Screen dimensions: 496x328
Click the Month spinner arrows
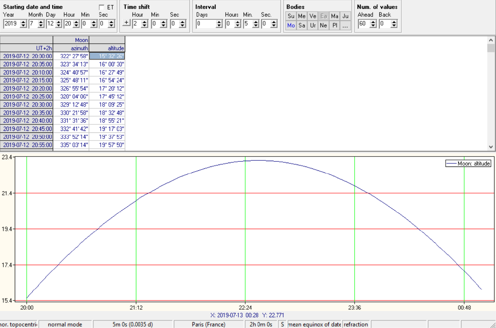pyautogui.click(x=41, y=24)
